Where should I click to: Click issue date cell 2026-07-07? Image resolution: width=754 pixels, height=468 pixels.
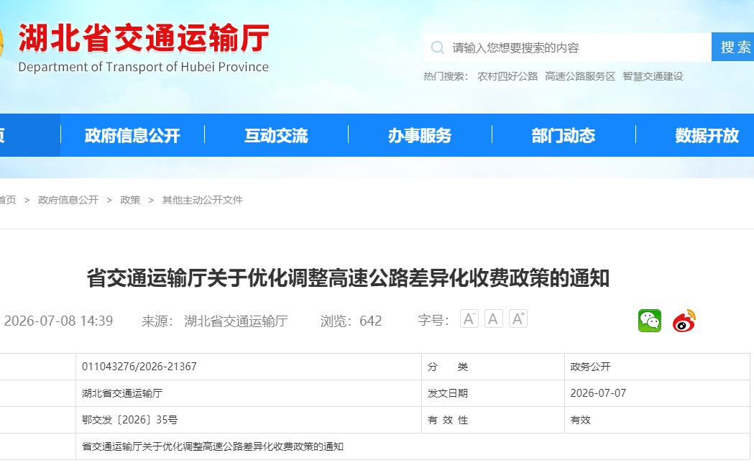coord(598,393)
